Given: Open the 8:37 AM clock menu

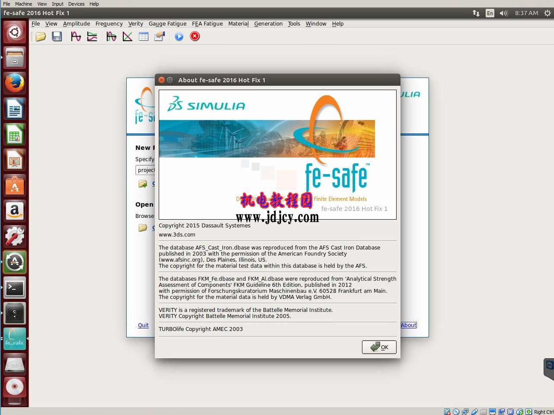Looking at the screenshot, I should point(526,13).
